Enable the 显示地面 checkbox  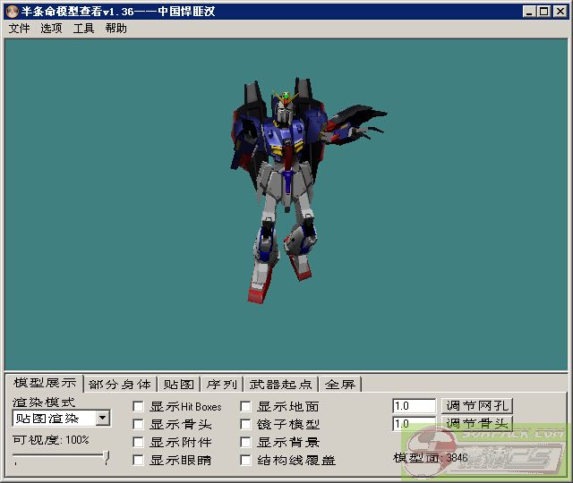coord(246,407)
